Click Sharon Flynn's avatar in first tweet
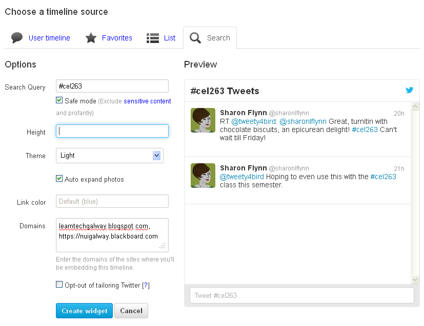This screenshot has width=424, height=326. 203,120
